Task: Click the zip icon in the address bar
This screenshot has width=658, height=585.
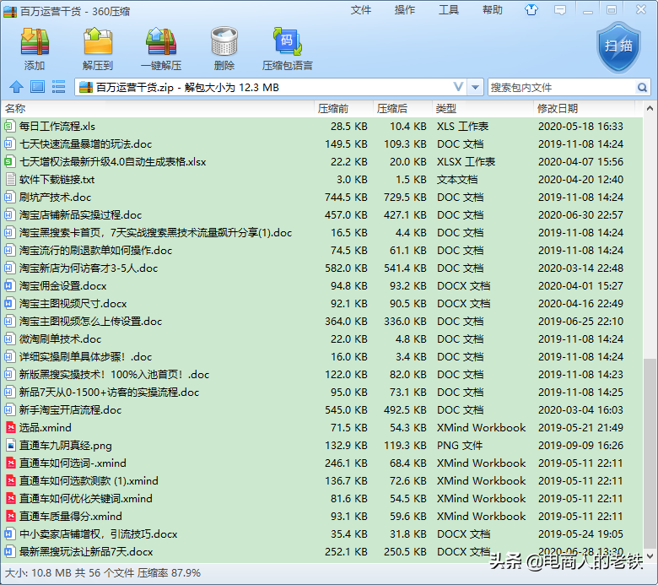Action: tap(85, 87)
